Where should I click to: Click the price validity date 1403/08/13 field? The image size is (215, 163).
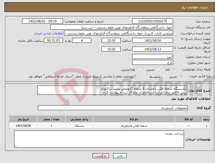tap(153, 49)
